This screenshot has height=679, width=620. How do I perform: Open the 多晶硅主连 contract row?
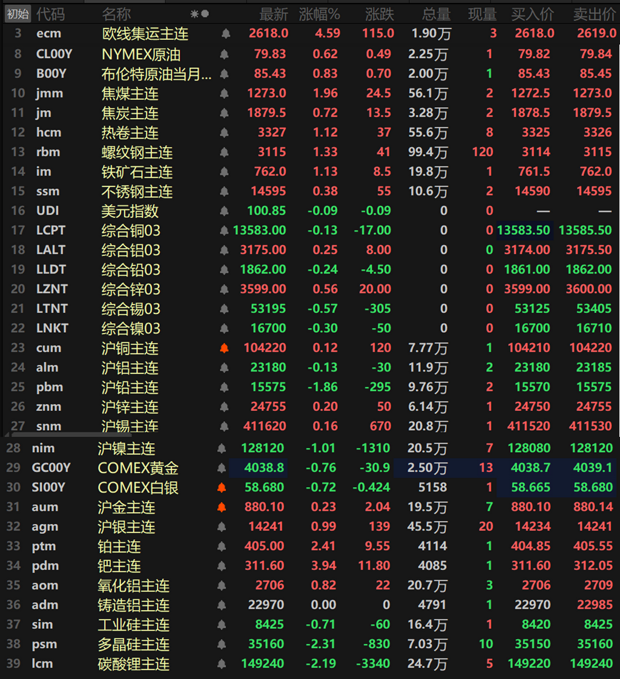(310, 645)
